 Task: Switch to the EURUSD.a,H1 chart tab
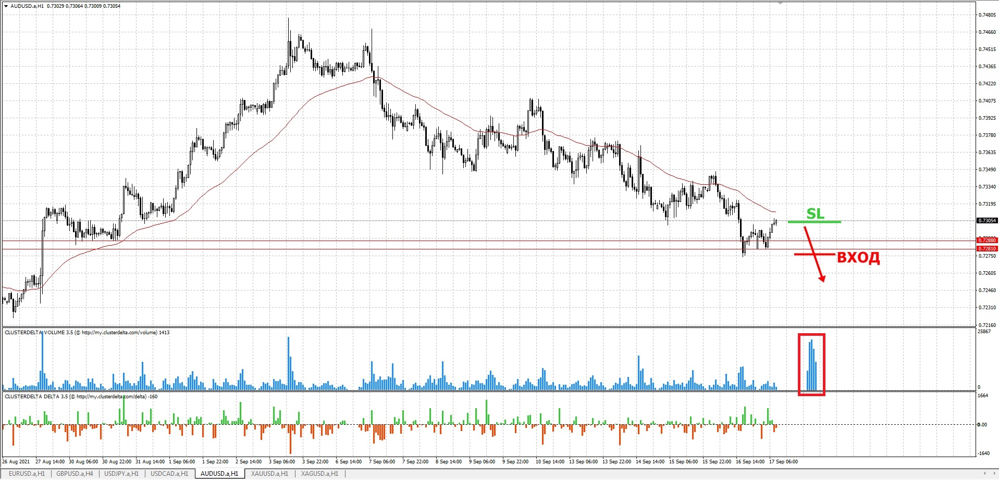[27, 474]
